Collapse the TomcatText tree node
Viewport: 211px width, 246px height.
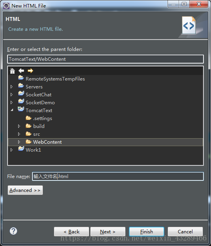point(12,110)
